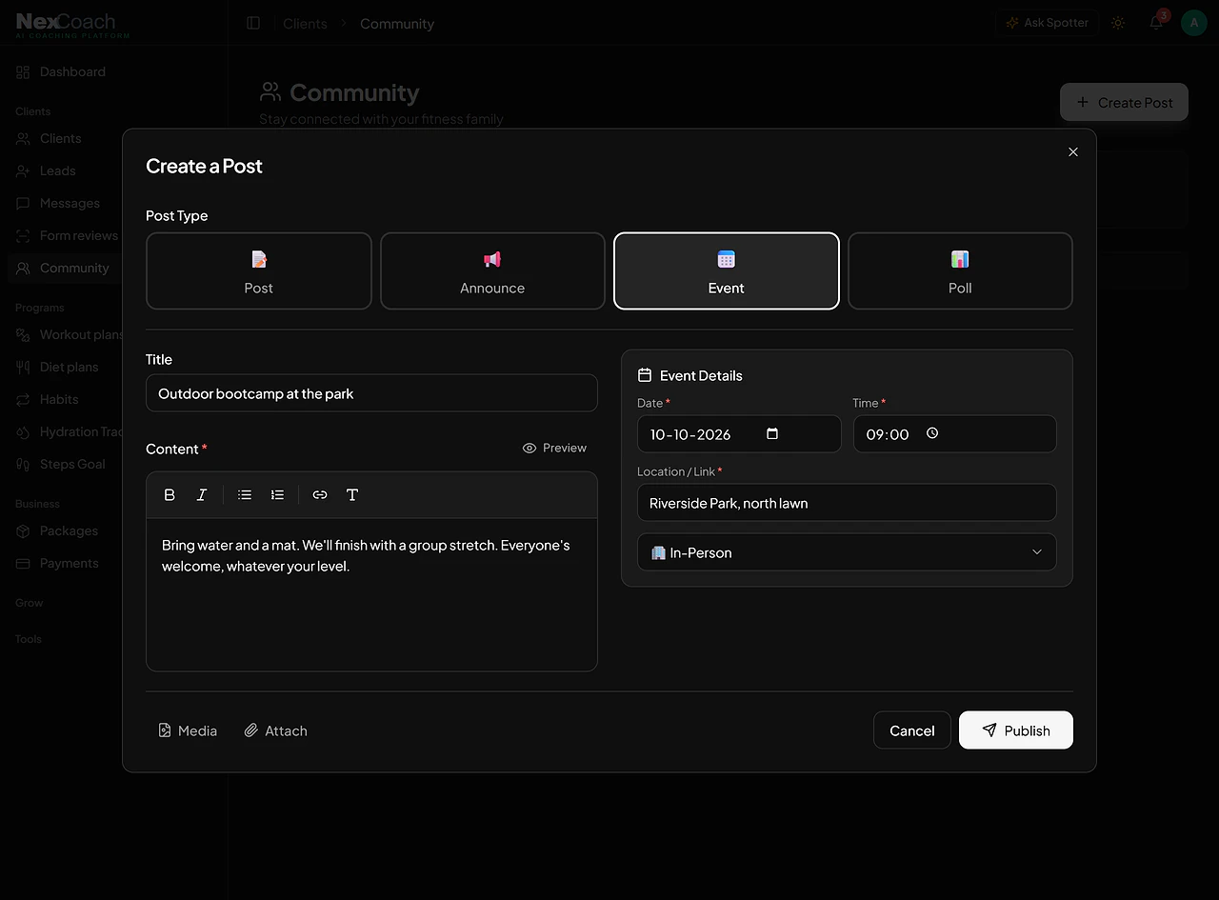Image resolution: width=1219 pixels, height=900 pixels.
Task: Open Dashboard in the sidebar
Action: [x=61, y=71]
